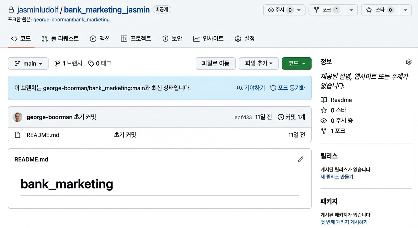418x228 pixels.
Task: Open the 인사이트 tab
Action: (208, 39)
